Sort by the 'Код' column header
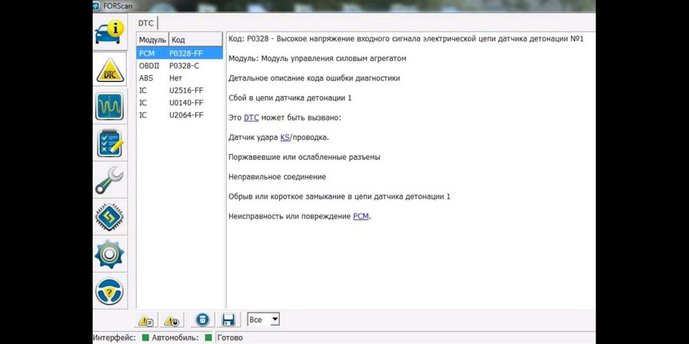689x344 pixels. (x=195, y=39)
